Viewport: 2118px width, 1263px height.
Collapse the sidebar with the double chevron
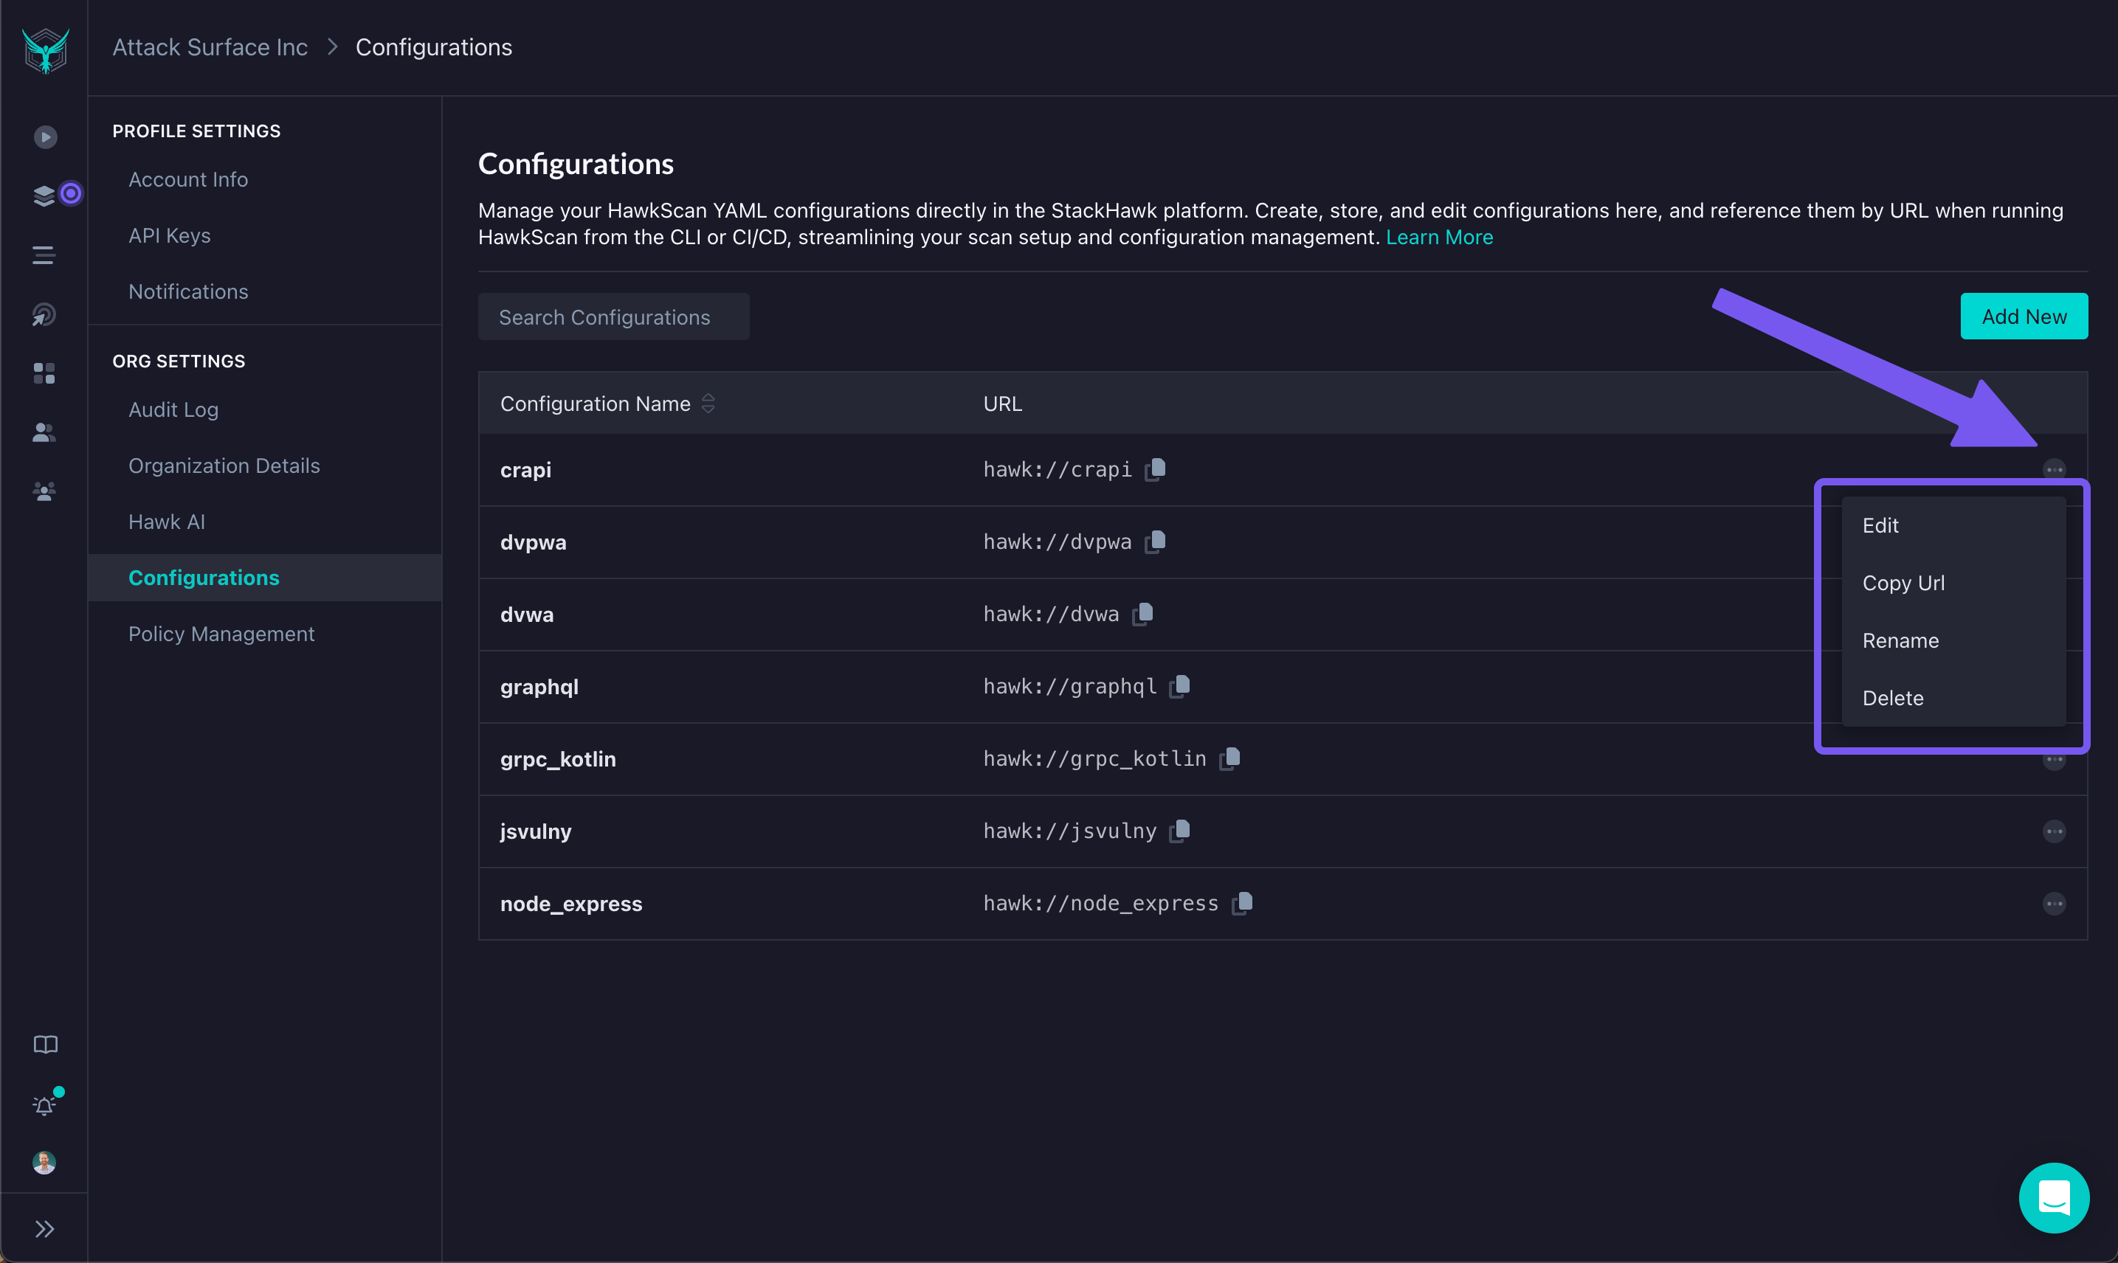click(44, 1229)
